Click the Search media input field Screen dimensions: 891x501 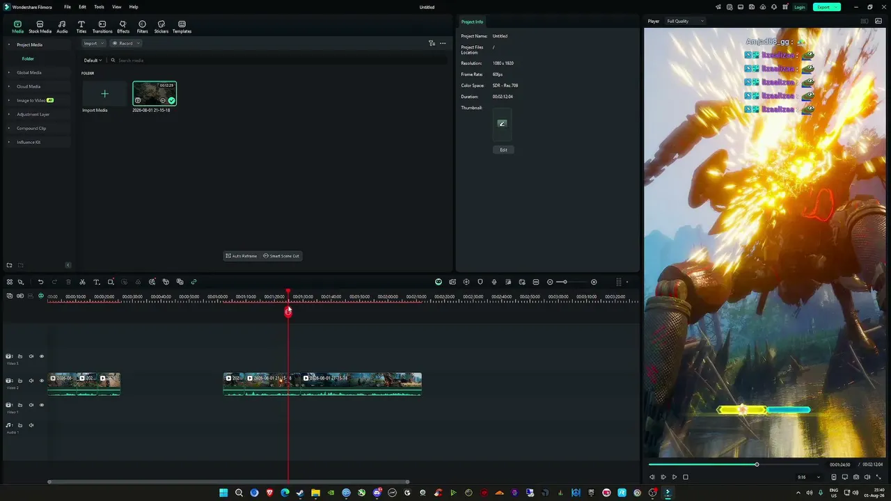click(278, 61)
